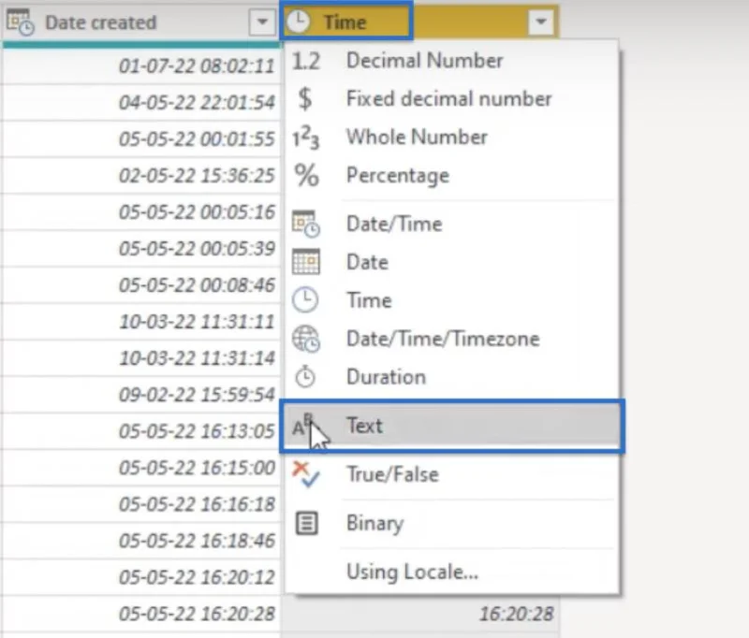Screen dimensions: 749x638
Task: Click the Date/Time calendar-clock icon
Action: [x=306, y=224]
